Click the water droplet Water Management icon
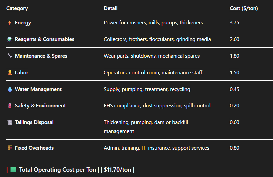This screenshot has height=177, width=273. point(9,89)
